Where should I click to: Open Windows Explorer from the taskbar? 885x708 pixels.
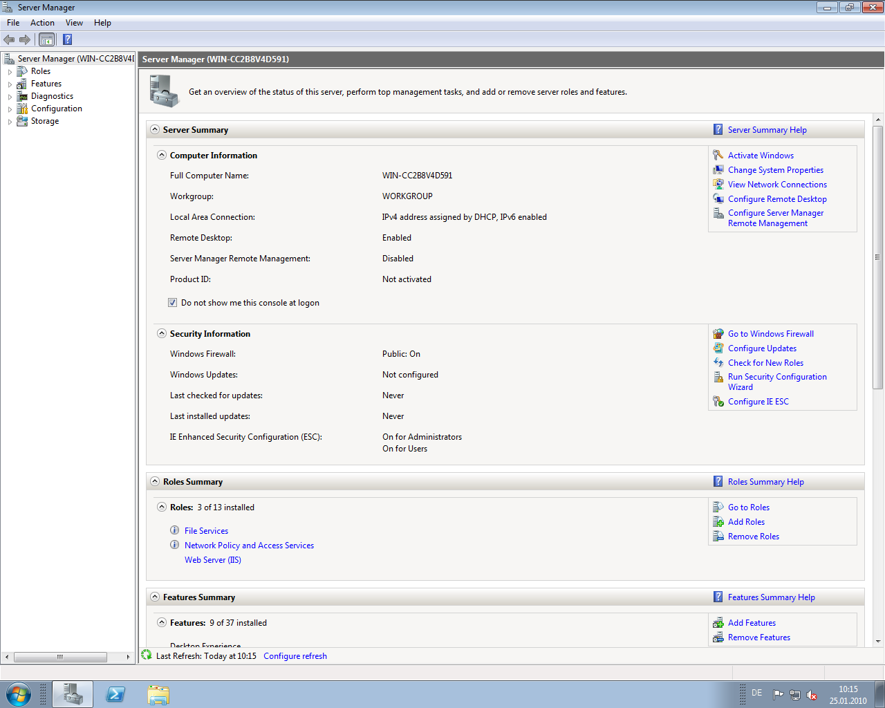(158, 695)
